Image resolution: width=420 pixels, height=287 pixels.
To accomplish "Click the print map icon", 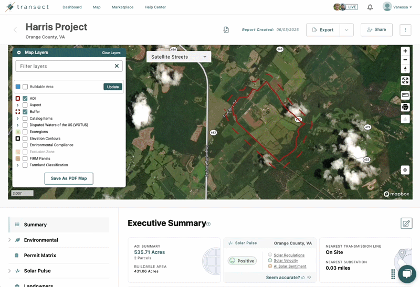I will [x=405, y=107].
